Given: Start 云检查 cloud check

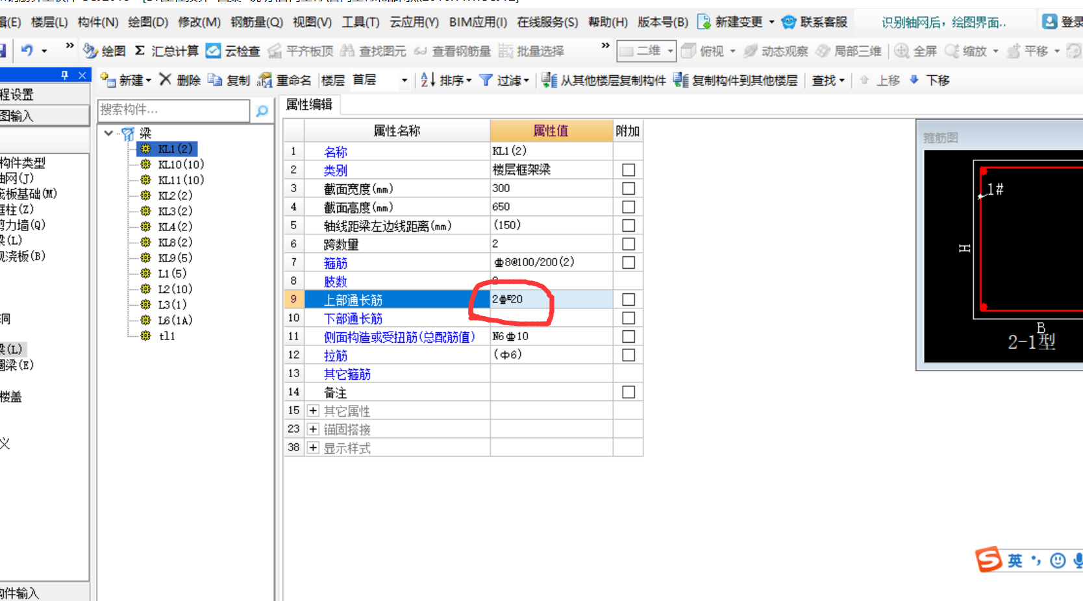Looking at the screenshot, I should coord(232,51).
